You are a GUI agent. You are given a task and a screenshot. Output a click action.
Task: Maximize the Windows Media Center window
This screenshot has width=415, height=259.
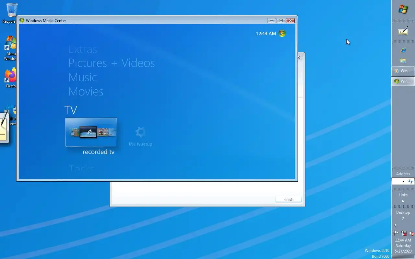pyautogui.click(x=281, y=20)
